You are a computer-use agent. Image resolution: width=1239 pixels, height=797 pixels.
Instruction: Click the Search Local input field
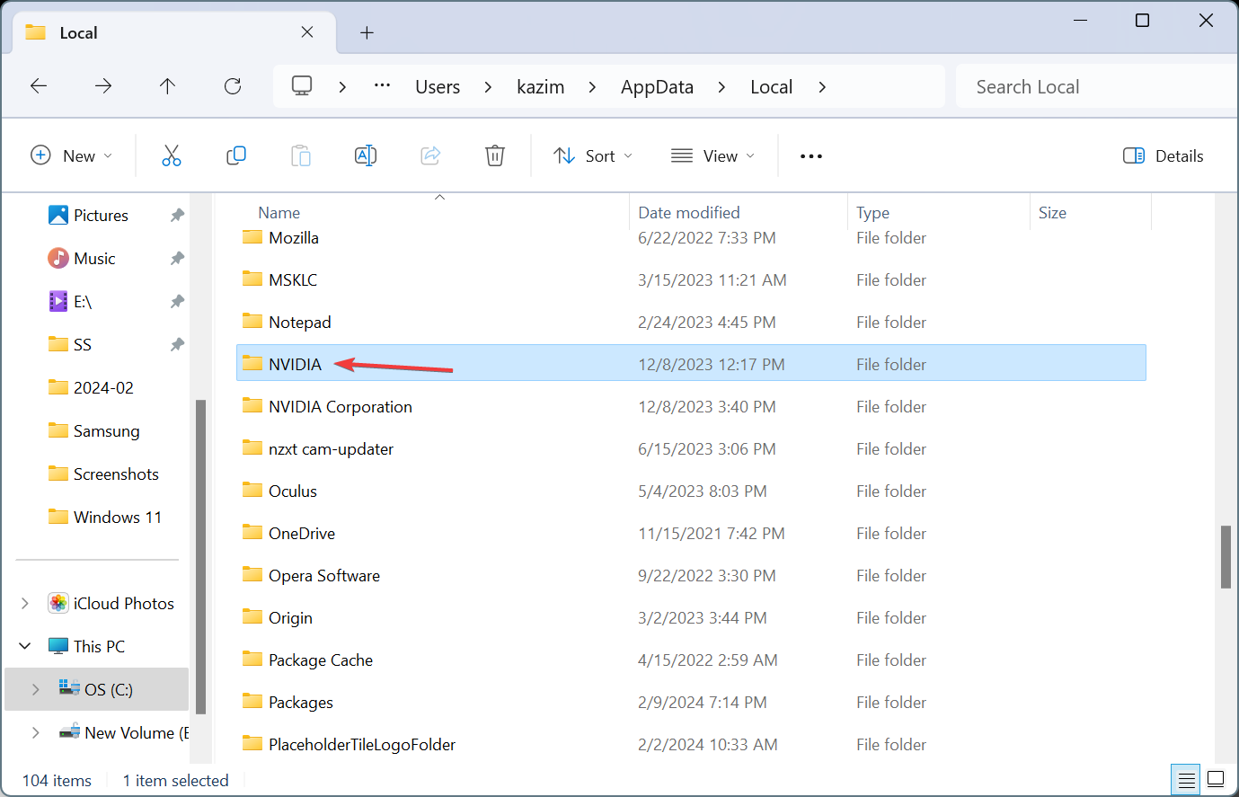(1096, 87)
